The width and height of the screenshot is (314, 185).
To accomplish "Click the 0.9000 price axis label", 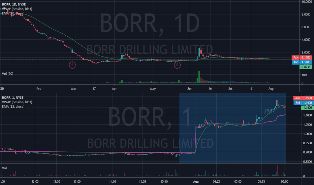I will [307, 152].
